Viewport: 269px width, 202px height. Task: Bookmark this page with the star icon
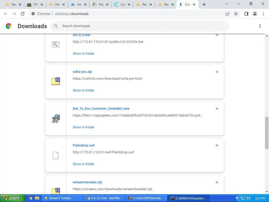coord(236,14)
